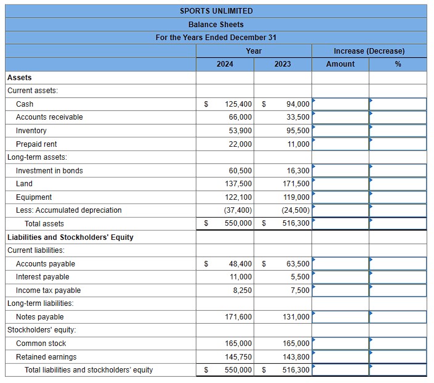
Task: Click the Cash 2024 value 125,400
Action: (x=238, y=104)
